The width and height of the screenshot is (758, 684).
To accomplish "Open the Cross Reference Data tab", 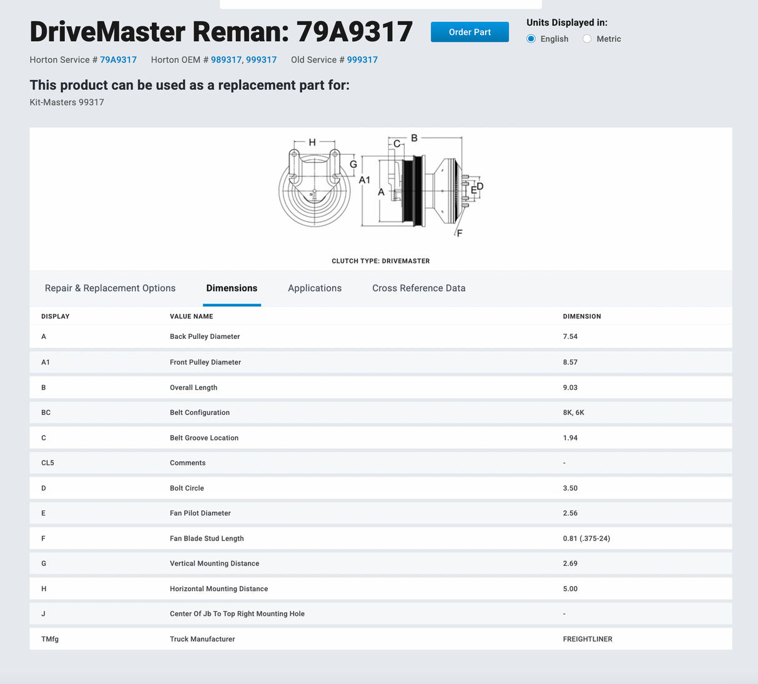I will click(x=419, y=288).
